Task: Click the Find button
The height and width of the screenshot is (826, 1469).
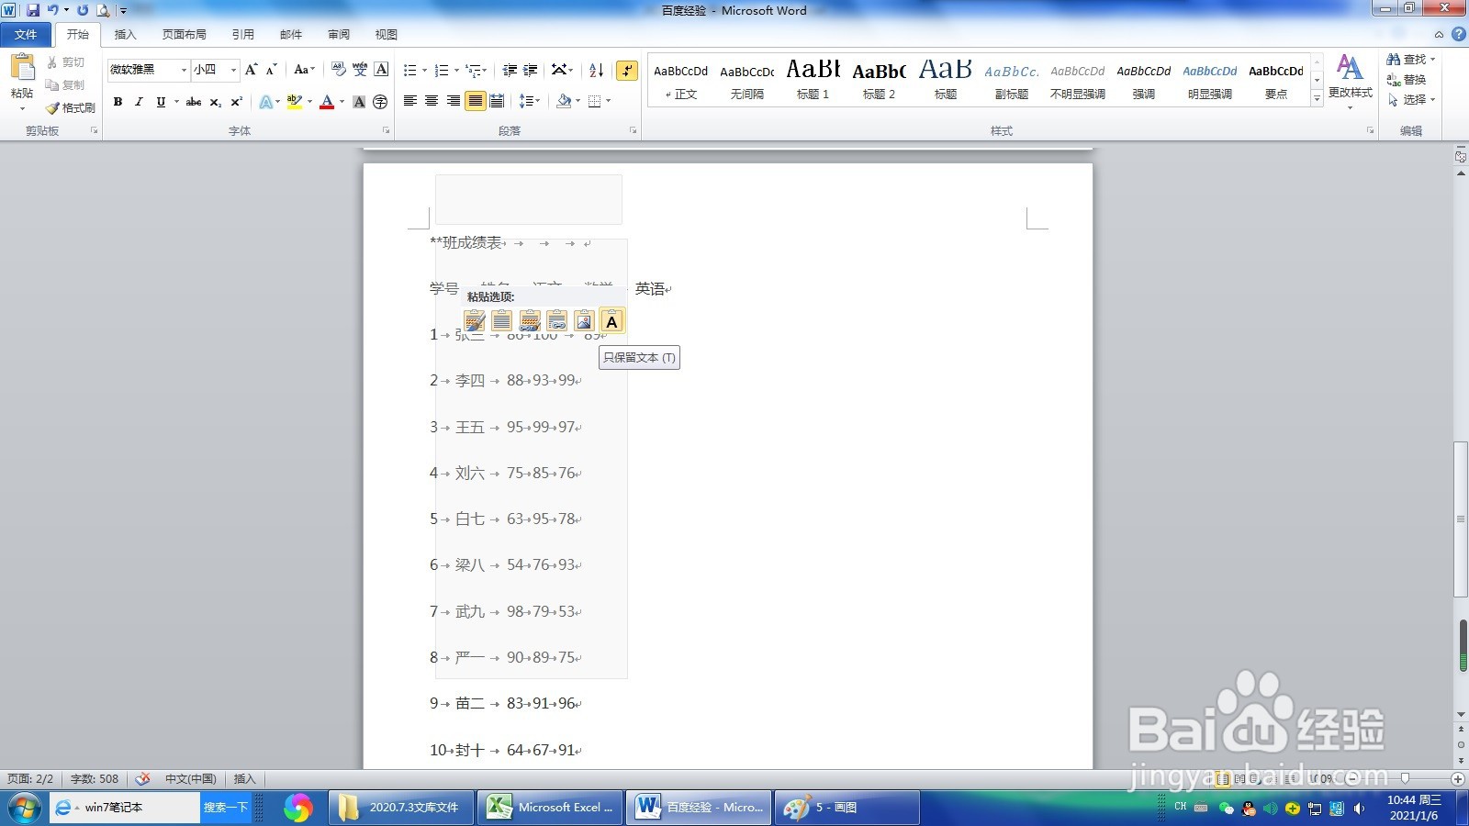Action: [x=1410, y=59]
